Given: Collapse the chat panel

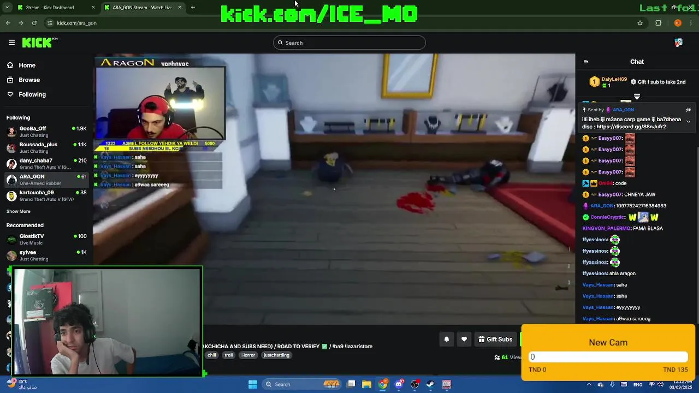Looking at the screenshot, I should pos(586,62).
